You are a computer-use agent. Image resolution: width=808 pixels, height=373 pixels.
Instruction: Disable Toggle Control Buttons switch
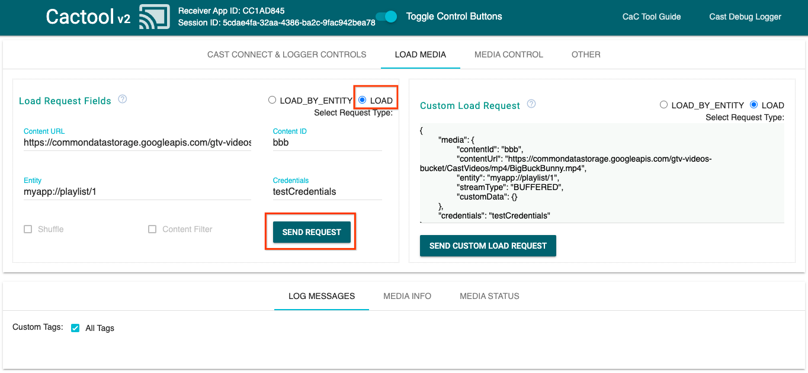pos(386,17)
